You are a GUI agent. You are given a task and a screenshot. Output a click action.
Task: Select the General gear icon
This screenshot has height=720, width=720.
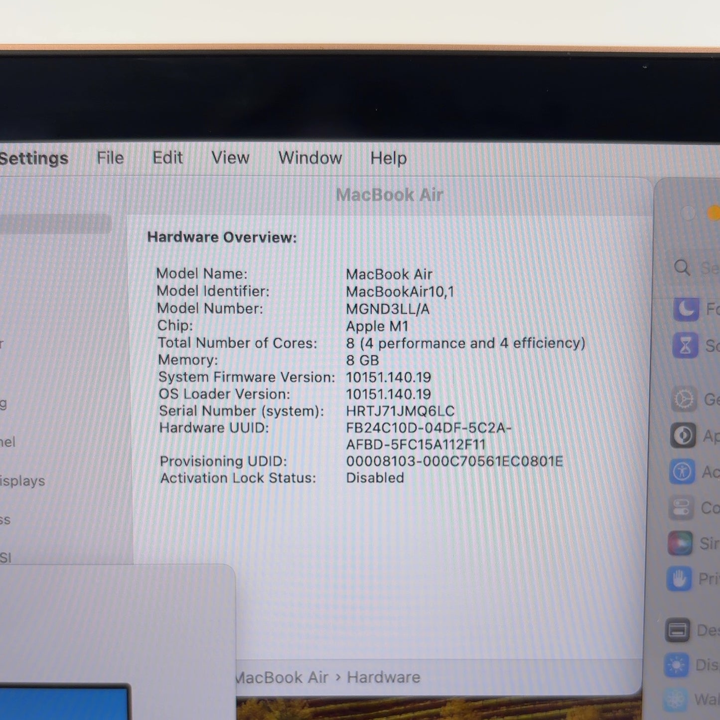[684, 399]
